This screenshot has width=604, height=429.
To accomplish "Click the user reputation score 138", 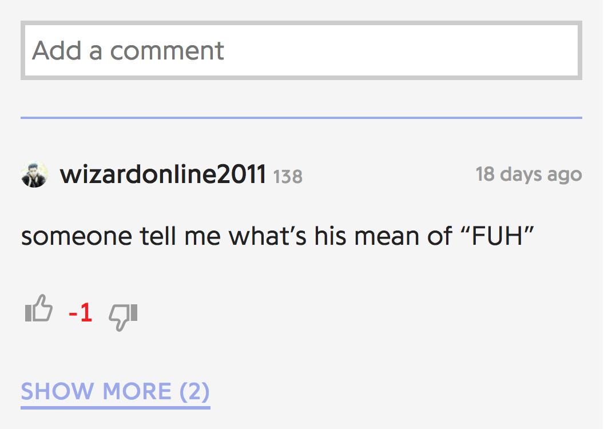I will pyautogui.click(x=288, y=176).
